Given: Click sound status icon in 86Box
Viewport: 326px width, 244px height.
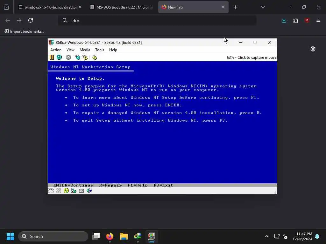Looking at the screenshot, I should tap(89, 191).
